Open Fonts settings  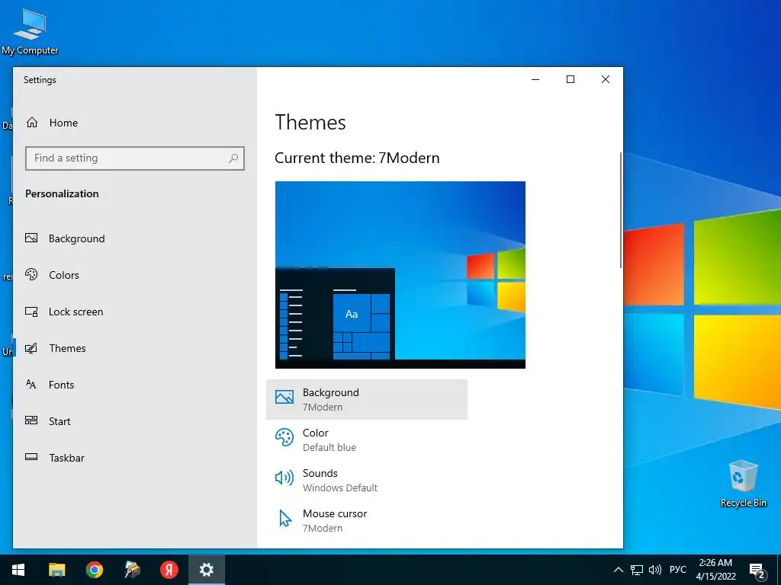pos(134,385)
